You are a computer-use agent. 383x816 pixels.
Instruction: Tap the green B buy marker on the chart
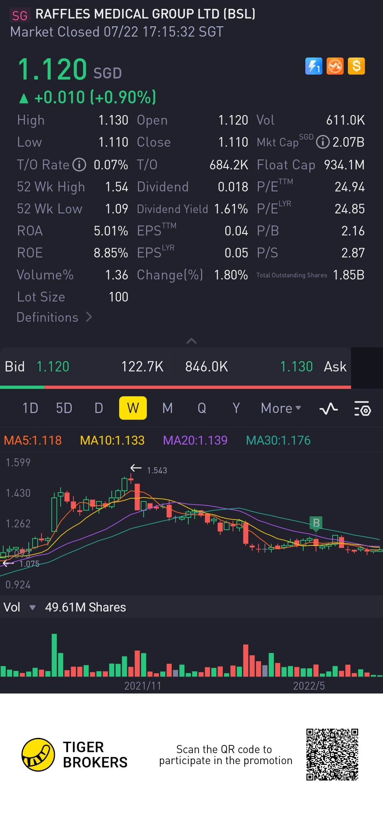click(x=316, y=523)
